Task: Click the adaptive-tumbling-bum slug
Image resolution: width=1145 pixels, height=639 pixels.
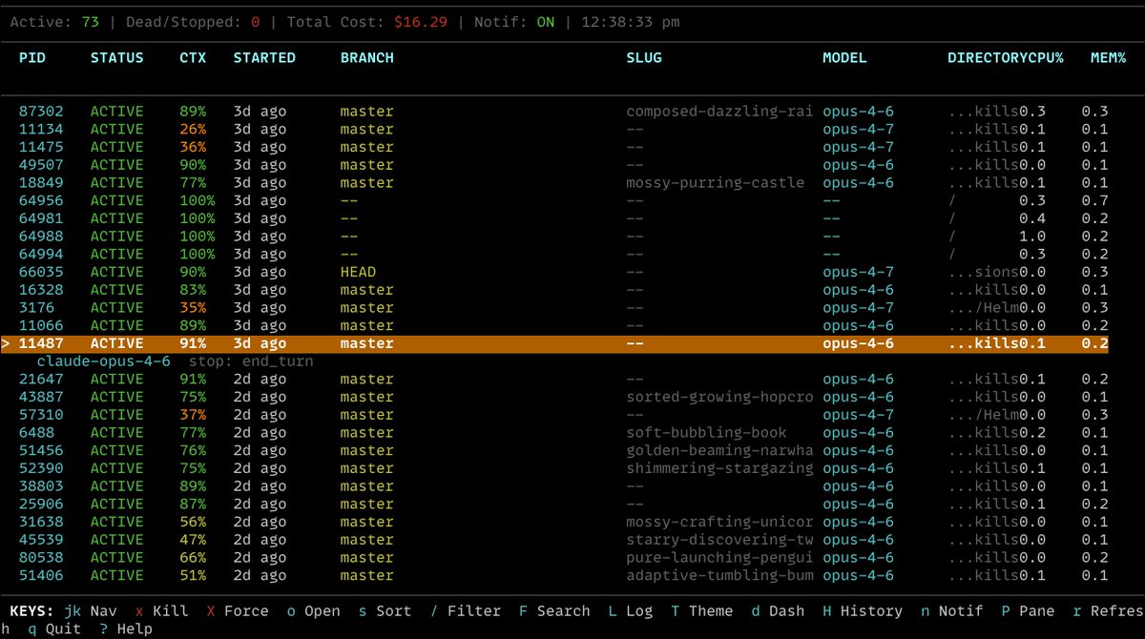Action: tap(719, 575)
